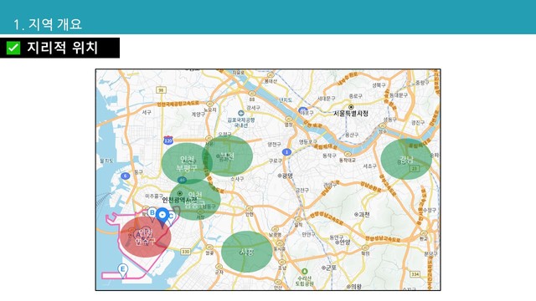Click the 서초구 district label

point(369,166)
